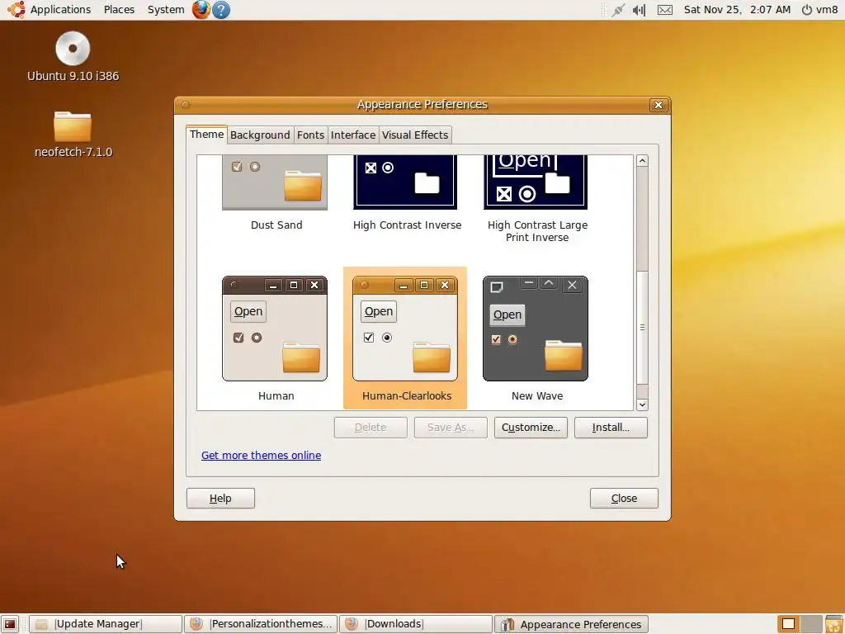
Task: Open the network connection indicator
Action: tap(617, 10)
